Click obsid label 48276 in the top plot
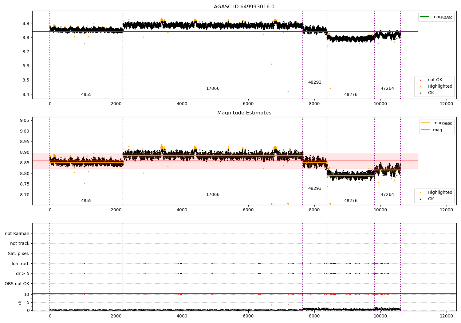Screen dimensions: 461x323 pyautogui.click(x=351, y=95)
